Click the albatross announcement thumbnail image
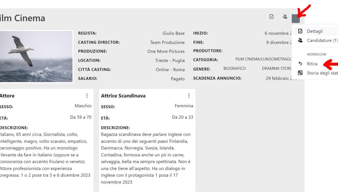 click(36, 57)
